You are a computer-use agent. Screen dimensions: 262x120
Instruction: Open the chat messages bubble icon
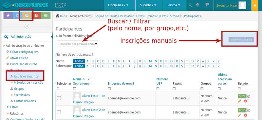pyautogui.click(x=207, y=5)
